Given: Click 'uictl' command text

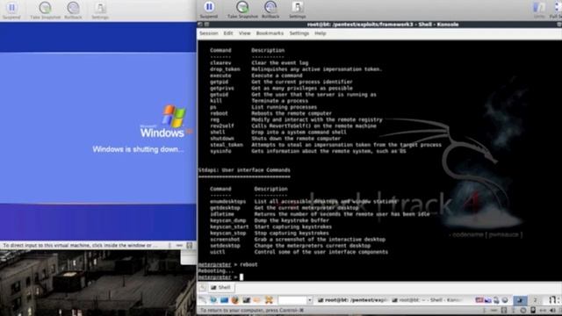Looking at the screenshot, I should (218, 252).
